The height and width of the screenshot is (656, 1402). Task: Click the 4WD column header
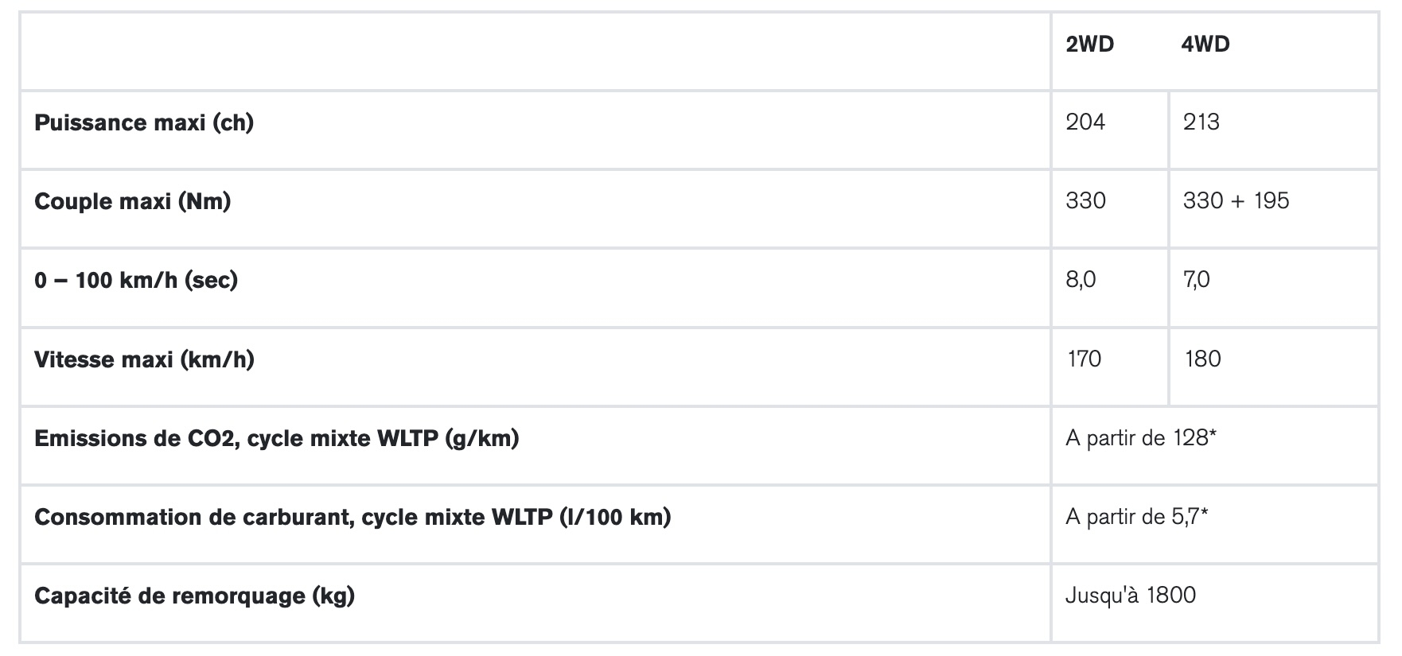coord(1205,45)
